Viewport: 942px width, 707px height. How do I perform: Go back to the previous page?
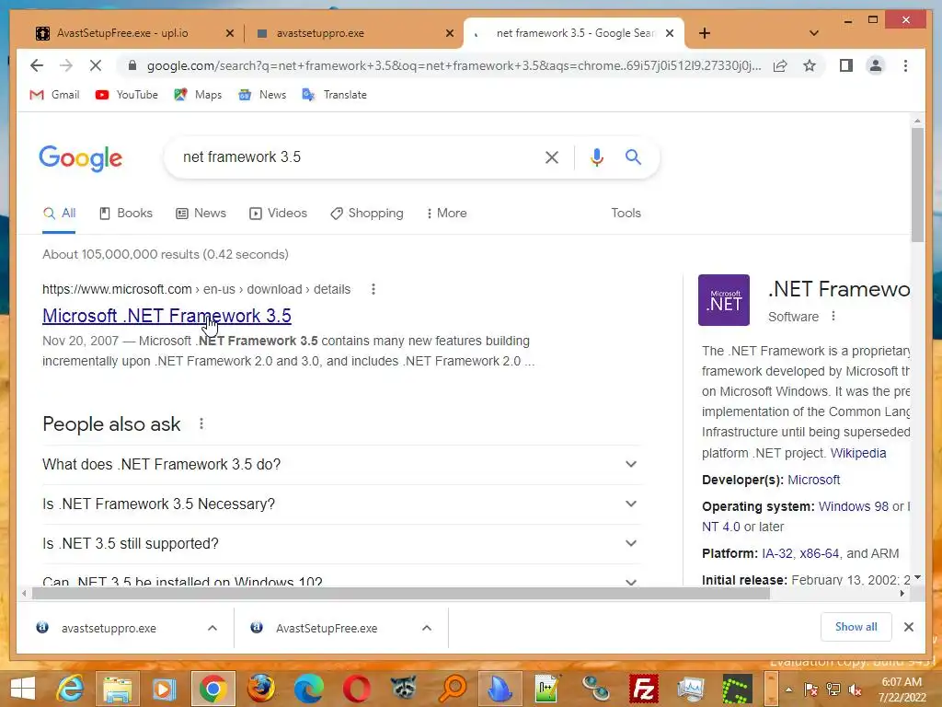[37, 65]
